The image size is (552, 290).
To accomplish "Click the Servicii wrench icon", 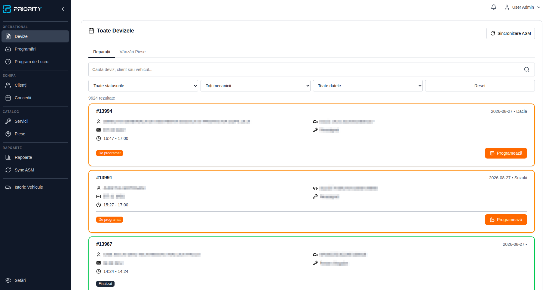I will click(8, 121).
